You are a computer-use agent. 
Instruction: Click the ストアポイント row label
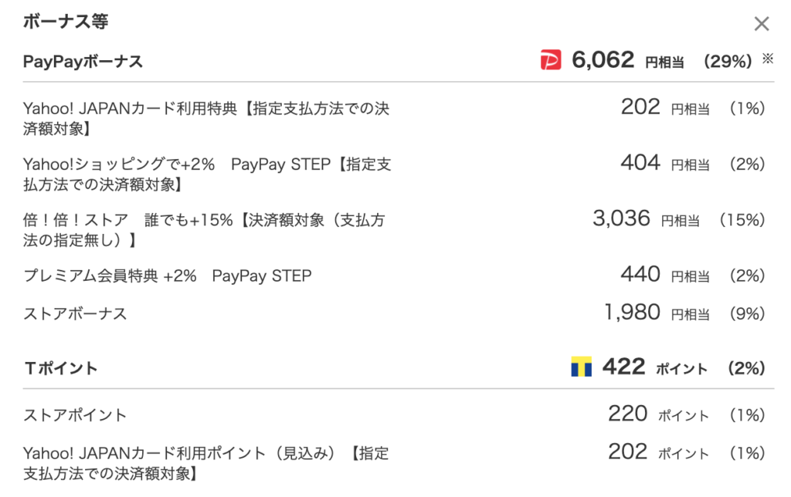(75, 415)
